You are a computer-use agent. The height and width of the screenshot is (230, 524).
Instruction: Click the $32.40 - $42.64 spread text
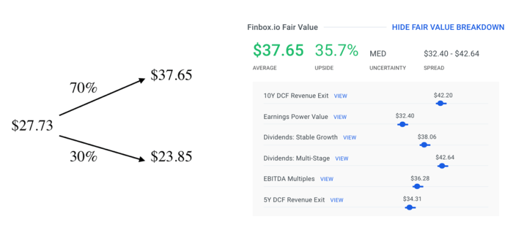point(452,54)
